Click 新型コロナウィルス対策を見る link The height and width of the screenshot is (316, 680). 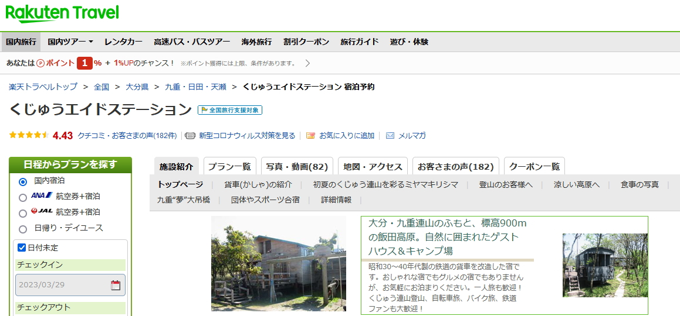pos(247,135)
